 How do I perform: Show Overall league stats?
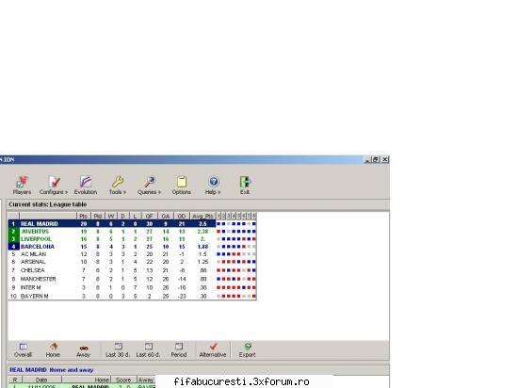click(23, 350)
